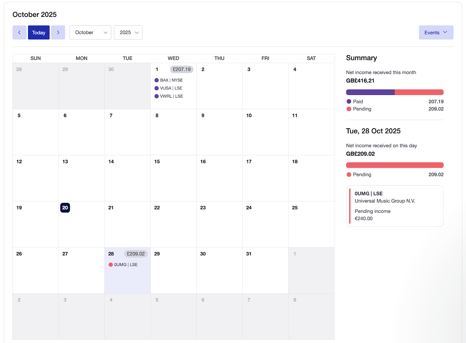Click the purple dot beside BAX | NYSE
This screenshot has width=466, height=343.
coord(156,80)
